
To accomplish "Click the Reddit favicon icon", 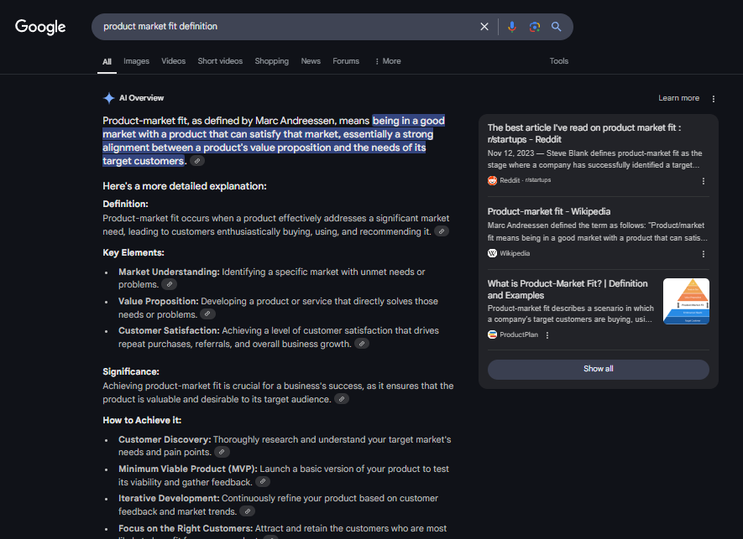I will [x=492, y=180].
